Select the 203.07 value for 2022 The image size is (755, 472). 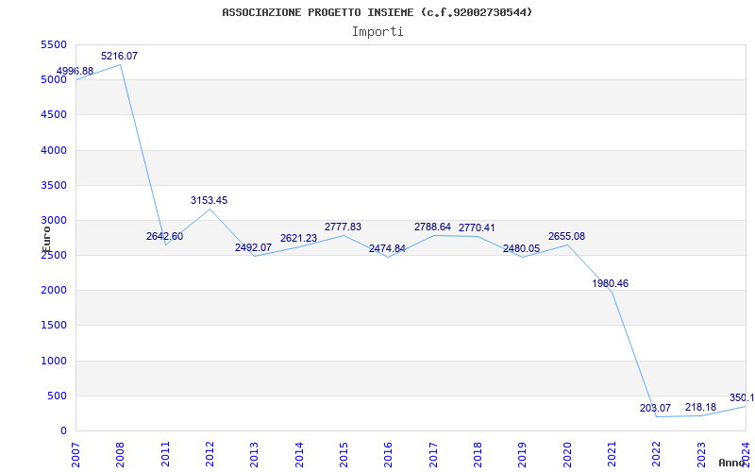pos(655,409)
